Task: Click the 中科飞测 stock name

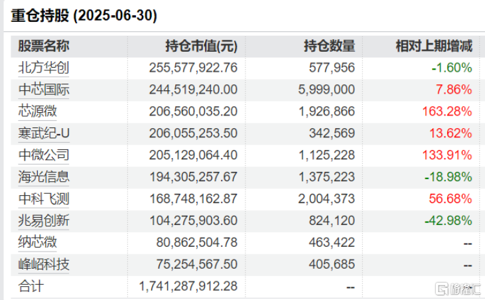Action: pos(43,199)
